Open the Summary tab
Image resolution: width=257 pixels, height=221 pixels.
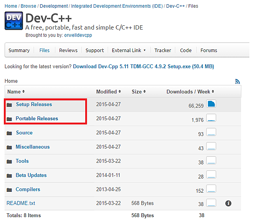click(19, 50)
